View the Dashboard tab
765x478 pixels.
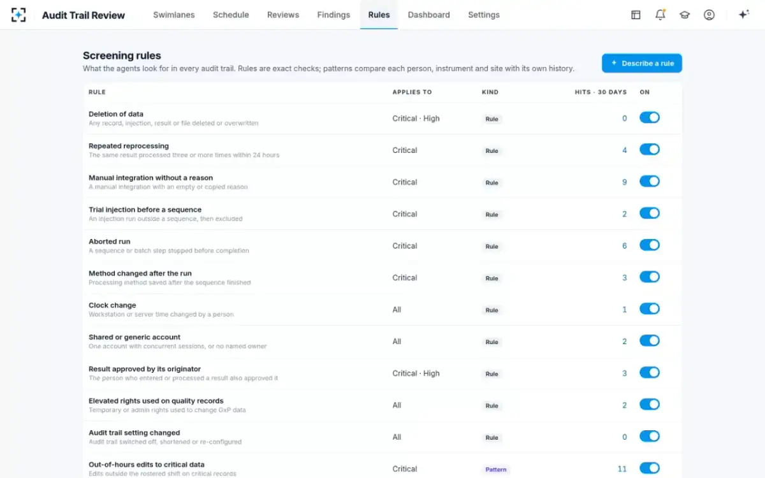[x=429, y=15]
